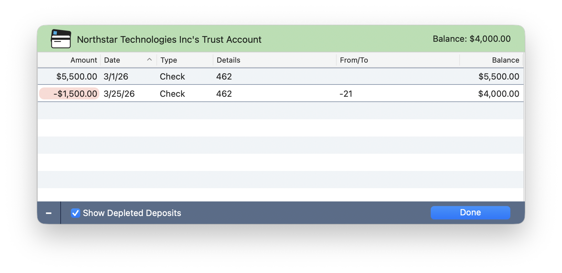562x273 pixels.
Task: Select the 3/1/26 check deposit row
Action: coord(265,76)
